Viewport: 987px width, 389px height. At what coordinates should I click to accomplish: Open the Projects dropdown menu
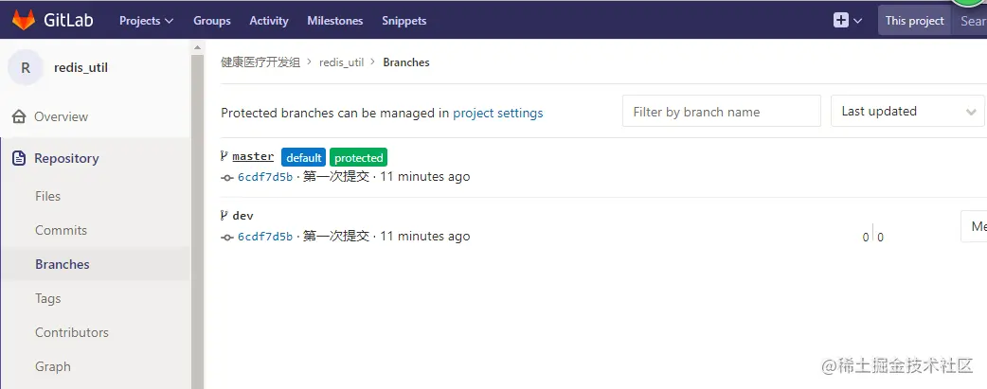[147, 21]
